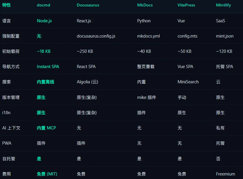Select the 免费 (MIT) cell
Screen dimensions: 243x179
point(47,174)
